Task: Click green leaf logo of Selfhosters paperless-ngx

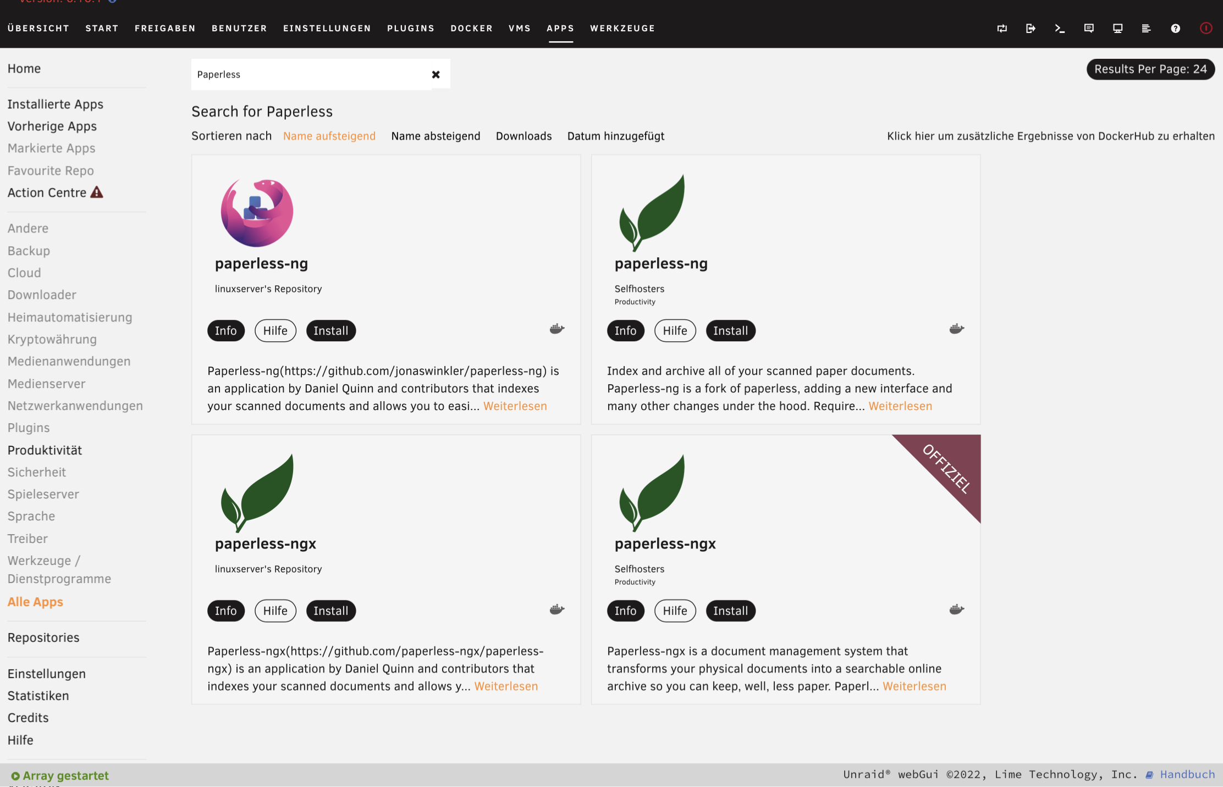Action: click(652, 493)
